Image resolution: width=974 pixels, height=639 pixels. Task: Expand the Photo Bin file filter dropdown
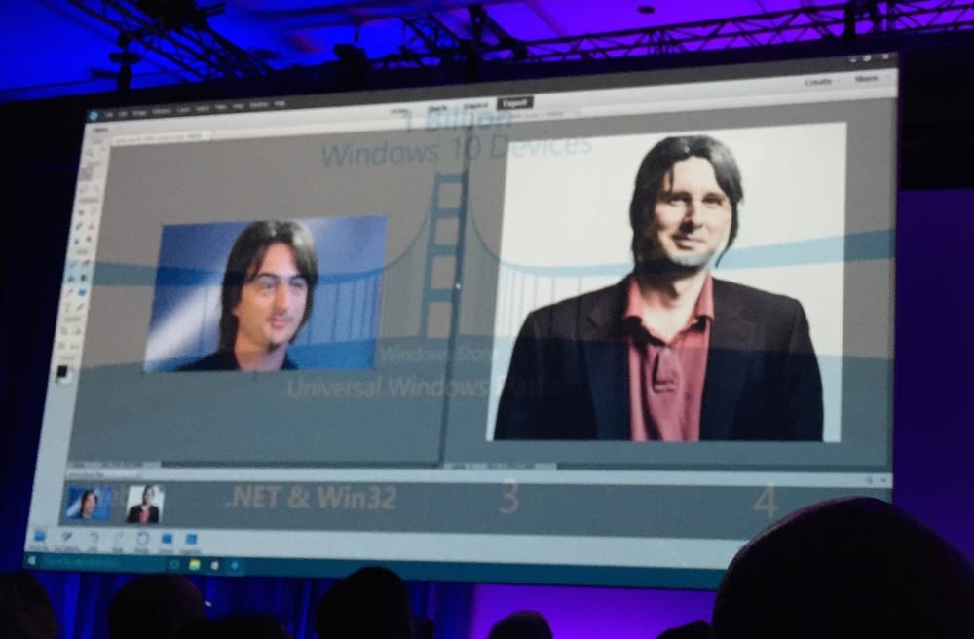[x=102, y=474]
